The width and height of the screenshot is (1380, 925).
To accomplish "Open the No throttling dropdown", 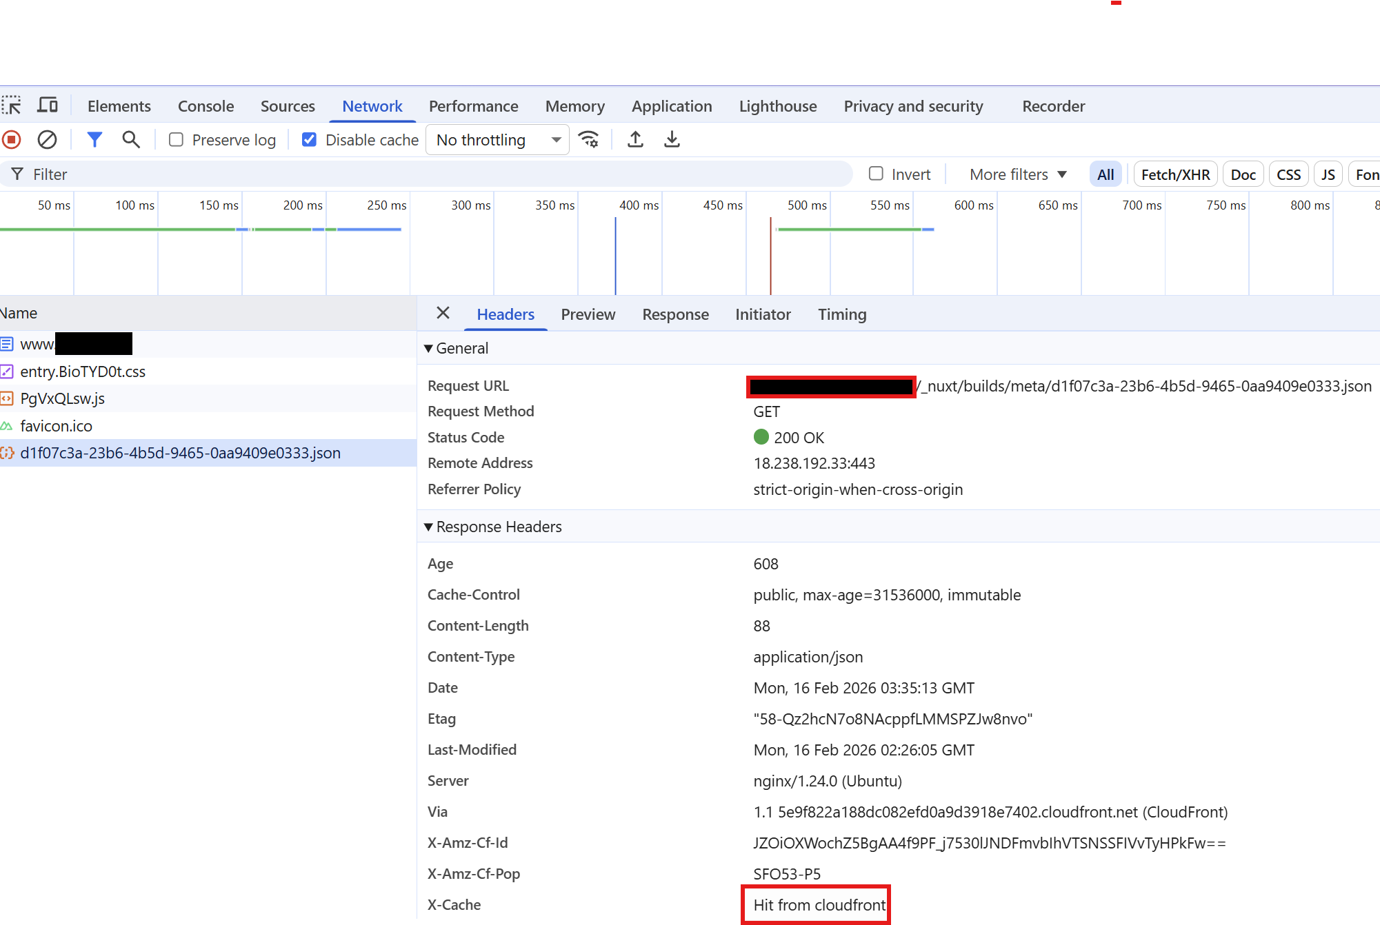I will click(x=497, y=140).
